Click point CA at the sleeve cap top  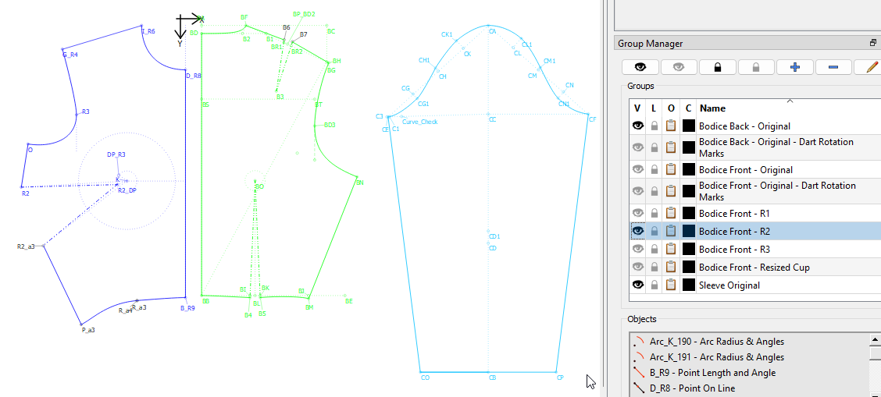pyautogui.click(x=489, y=27)
